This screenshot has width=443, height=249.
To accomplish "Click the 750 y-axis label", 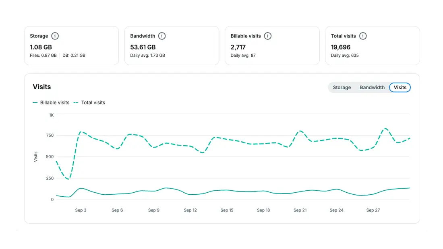I will (x=50, y=135).
